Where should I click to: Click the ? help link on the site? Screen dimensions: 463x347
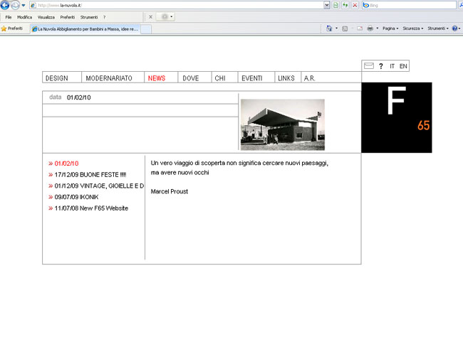point(381,66)
